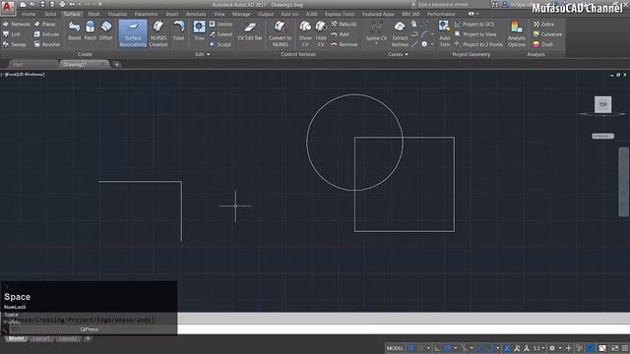This screenshot has width=630, height=354.
Task: Click Hide CV control vertices
Action: point(321,33)
